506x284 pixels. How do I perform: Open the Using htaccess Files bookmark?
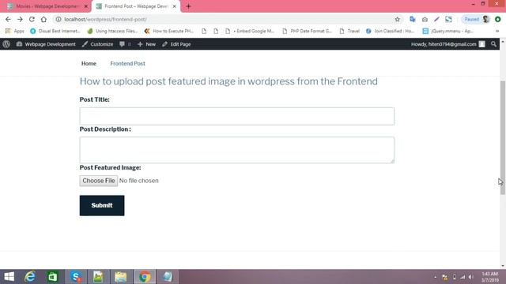tap(112, 31)
